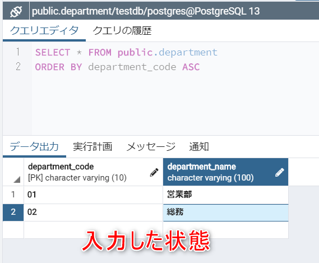Click the select-all triangle in grid corner
This screenshot has height=263, width=319.
point(17,179)
